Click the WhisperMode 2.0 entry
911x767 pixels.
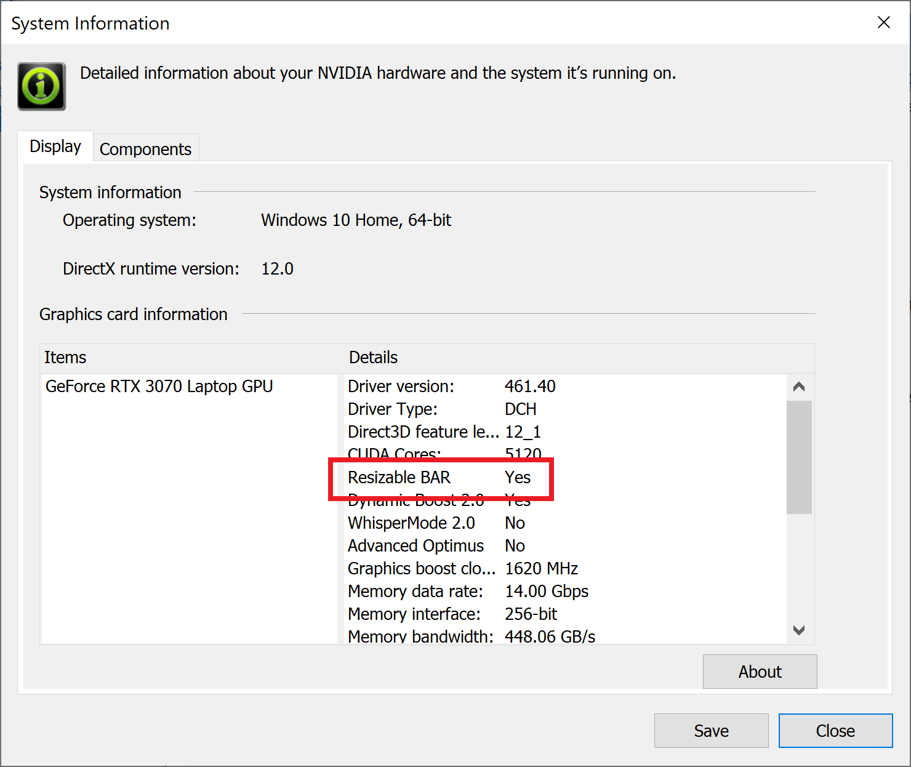(411, 523)
